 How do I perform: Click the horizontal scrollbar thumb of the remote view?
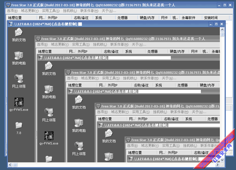(x=15, y=165)
